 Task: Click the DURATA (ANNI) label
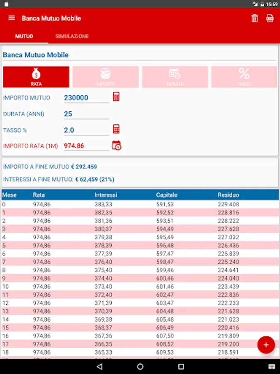(x=24, y=114)
